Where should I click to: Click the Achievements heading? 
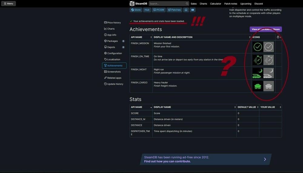146,29
